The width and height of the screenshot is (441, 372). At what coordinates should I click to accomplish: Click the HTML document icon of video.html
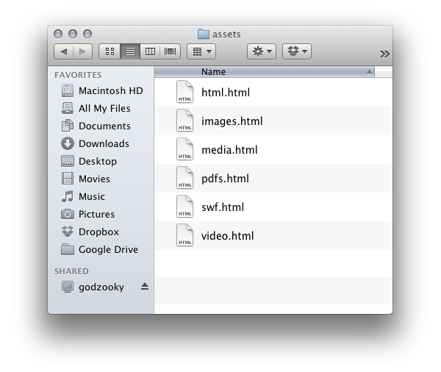pos(184,235)
